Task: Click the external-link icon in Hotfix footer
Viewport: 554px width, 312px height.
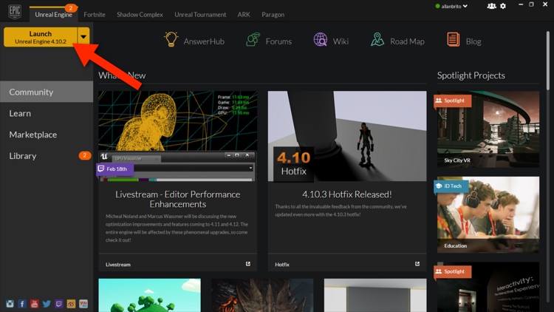Action: pyautogui.click(x=417, y=264)
